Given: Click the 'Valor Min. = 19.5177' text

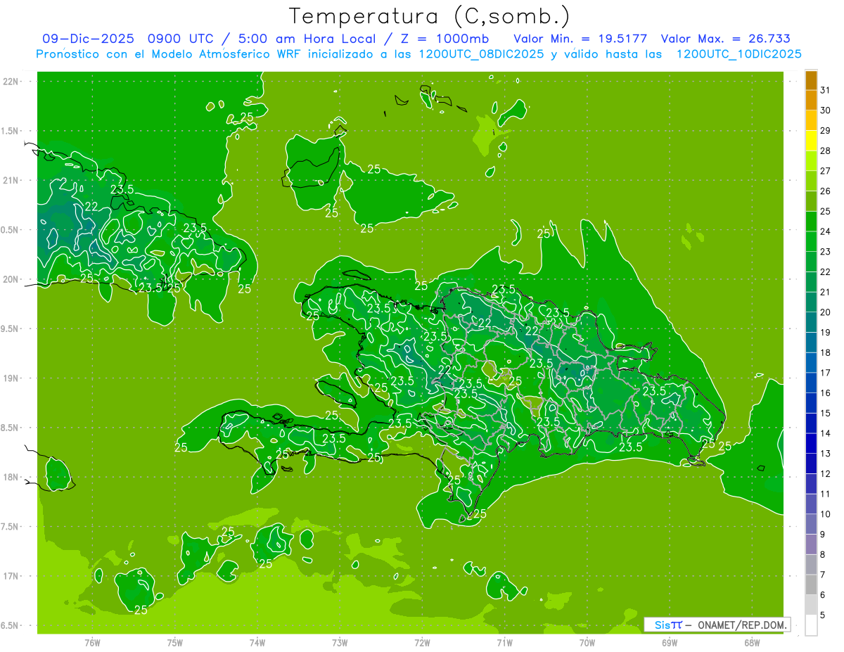Looking at the screenshot, I should (x=580, y=39).
